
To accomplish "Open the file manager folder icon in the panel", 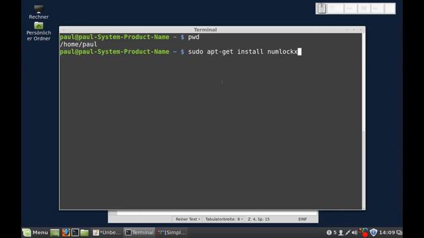I will [84, 232].
